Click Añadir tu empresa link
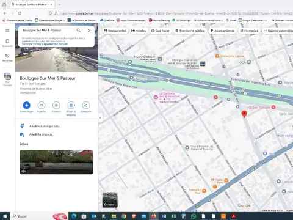Image resolution: width=293 pixels, height=220 pixels. (x=41, y=134)
